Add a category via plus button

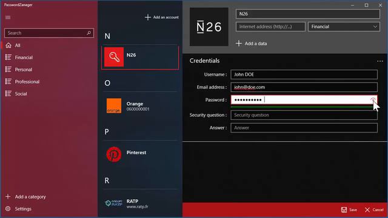(25, 197)
